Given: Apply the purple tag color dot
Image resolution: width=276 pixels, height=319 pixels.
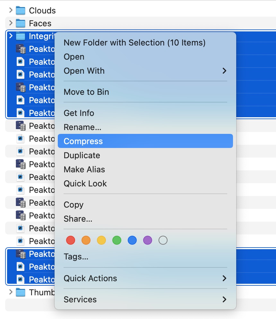Looking at the screenshot, I should pos(148,240).
